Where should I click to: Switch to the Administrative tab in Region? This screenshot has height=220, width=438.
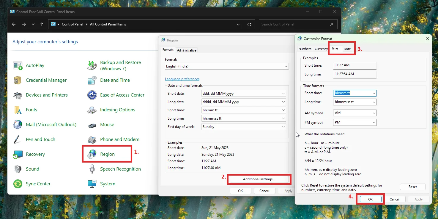pyautogui.click(x=187, y=50)
